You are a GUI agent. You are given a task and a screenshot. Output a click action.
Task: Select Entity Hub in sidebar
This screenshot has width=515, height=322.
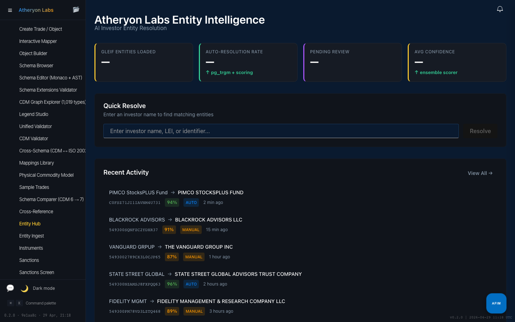(x=30, y=224)
